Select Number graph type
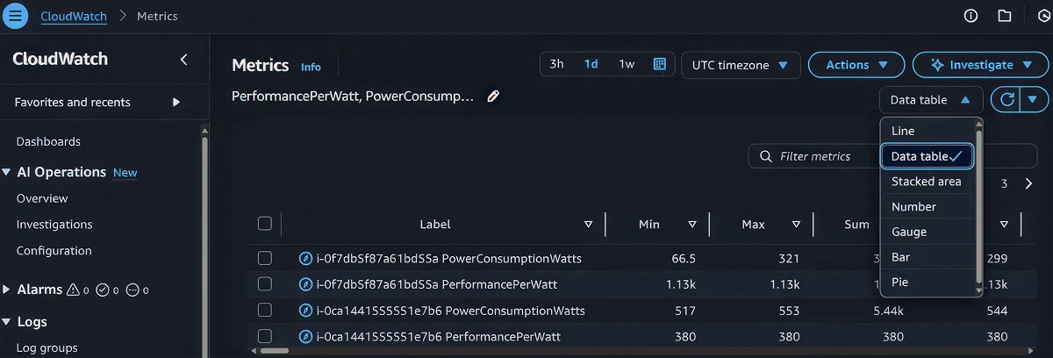 coord(928,207)
